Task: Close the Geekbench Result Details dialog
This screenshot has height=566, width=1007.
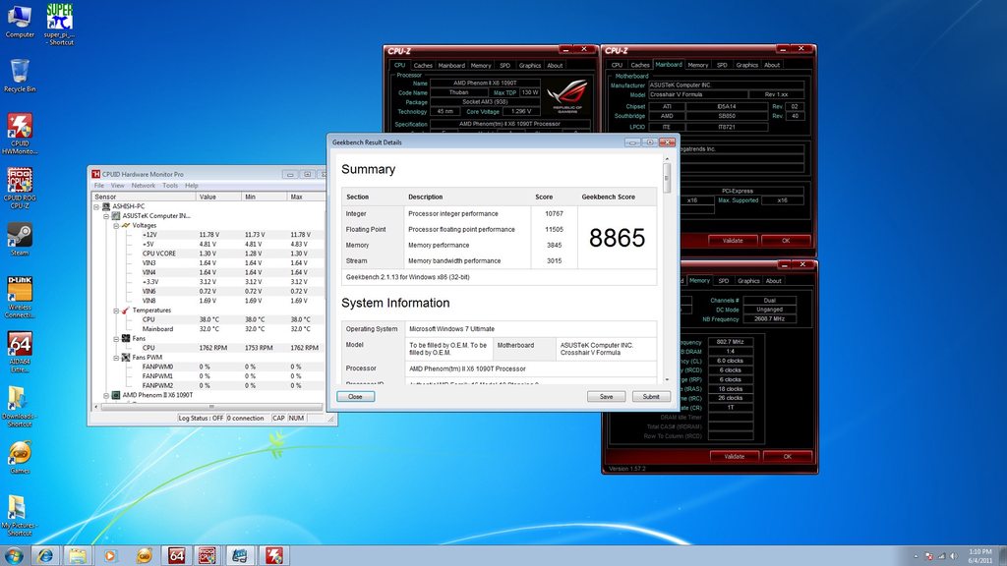Action: coord(355,397)
